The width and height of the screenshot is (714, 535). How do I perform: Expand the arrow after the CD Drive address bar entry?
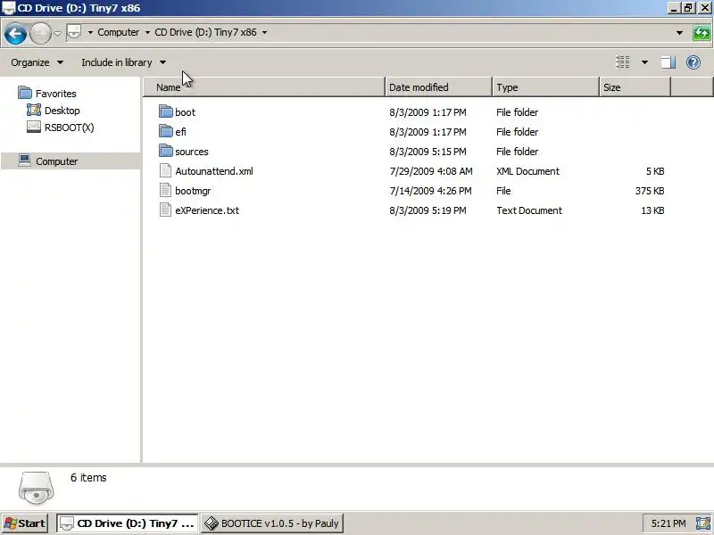coord(264,32)
